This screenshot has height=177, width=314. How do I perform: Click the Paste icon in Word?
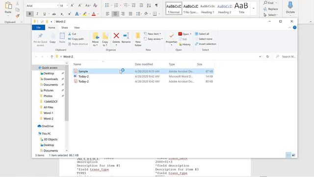[8, 5]
